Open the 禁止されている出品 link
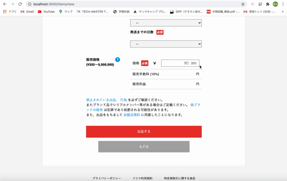 click(101, 100)
